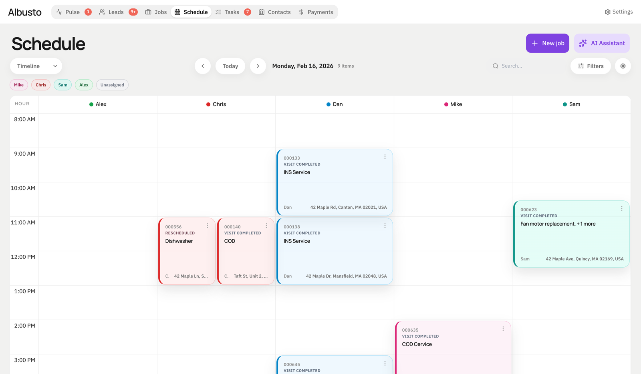Screen dimensions: 641x374
Task: Open Settings in the top bar
Action: pyautogui.click(x=619, y=12)
